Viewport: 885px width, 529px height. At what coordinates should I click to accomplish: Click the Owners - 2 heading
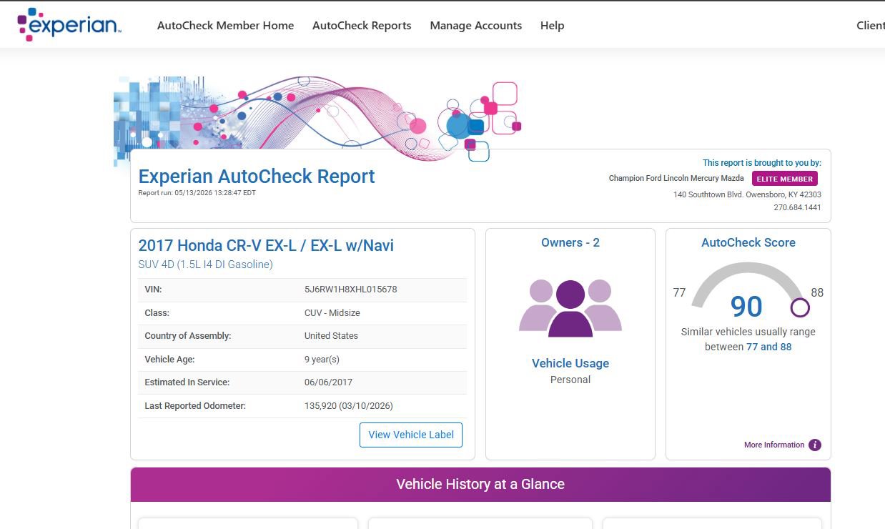570,243
